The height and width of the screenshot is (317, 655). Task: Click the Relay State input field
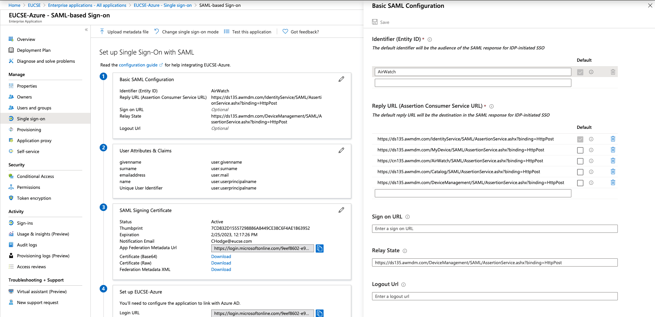495,262
